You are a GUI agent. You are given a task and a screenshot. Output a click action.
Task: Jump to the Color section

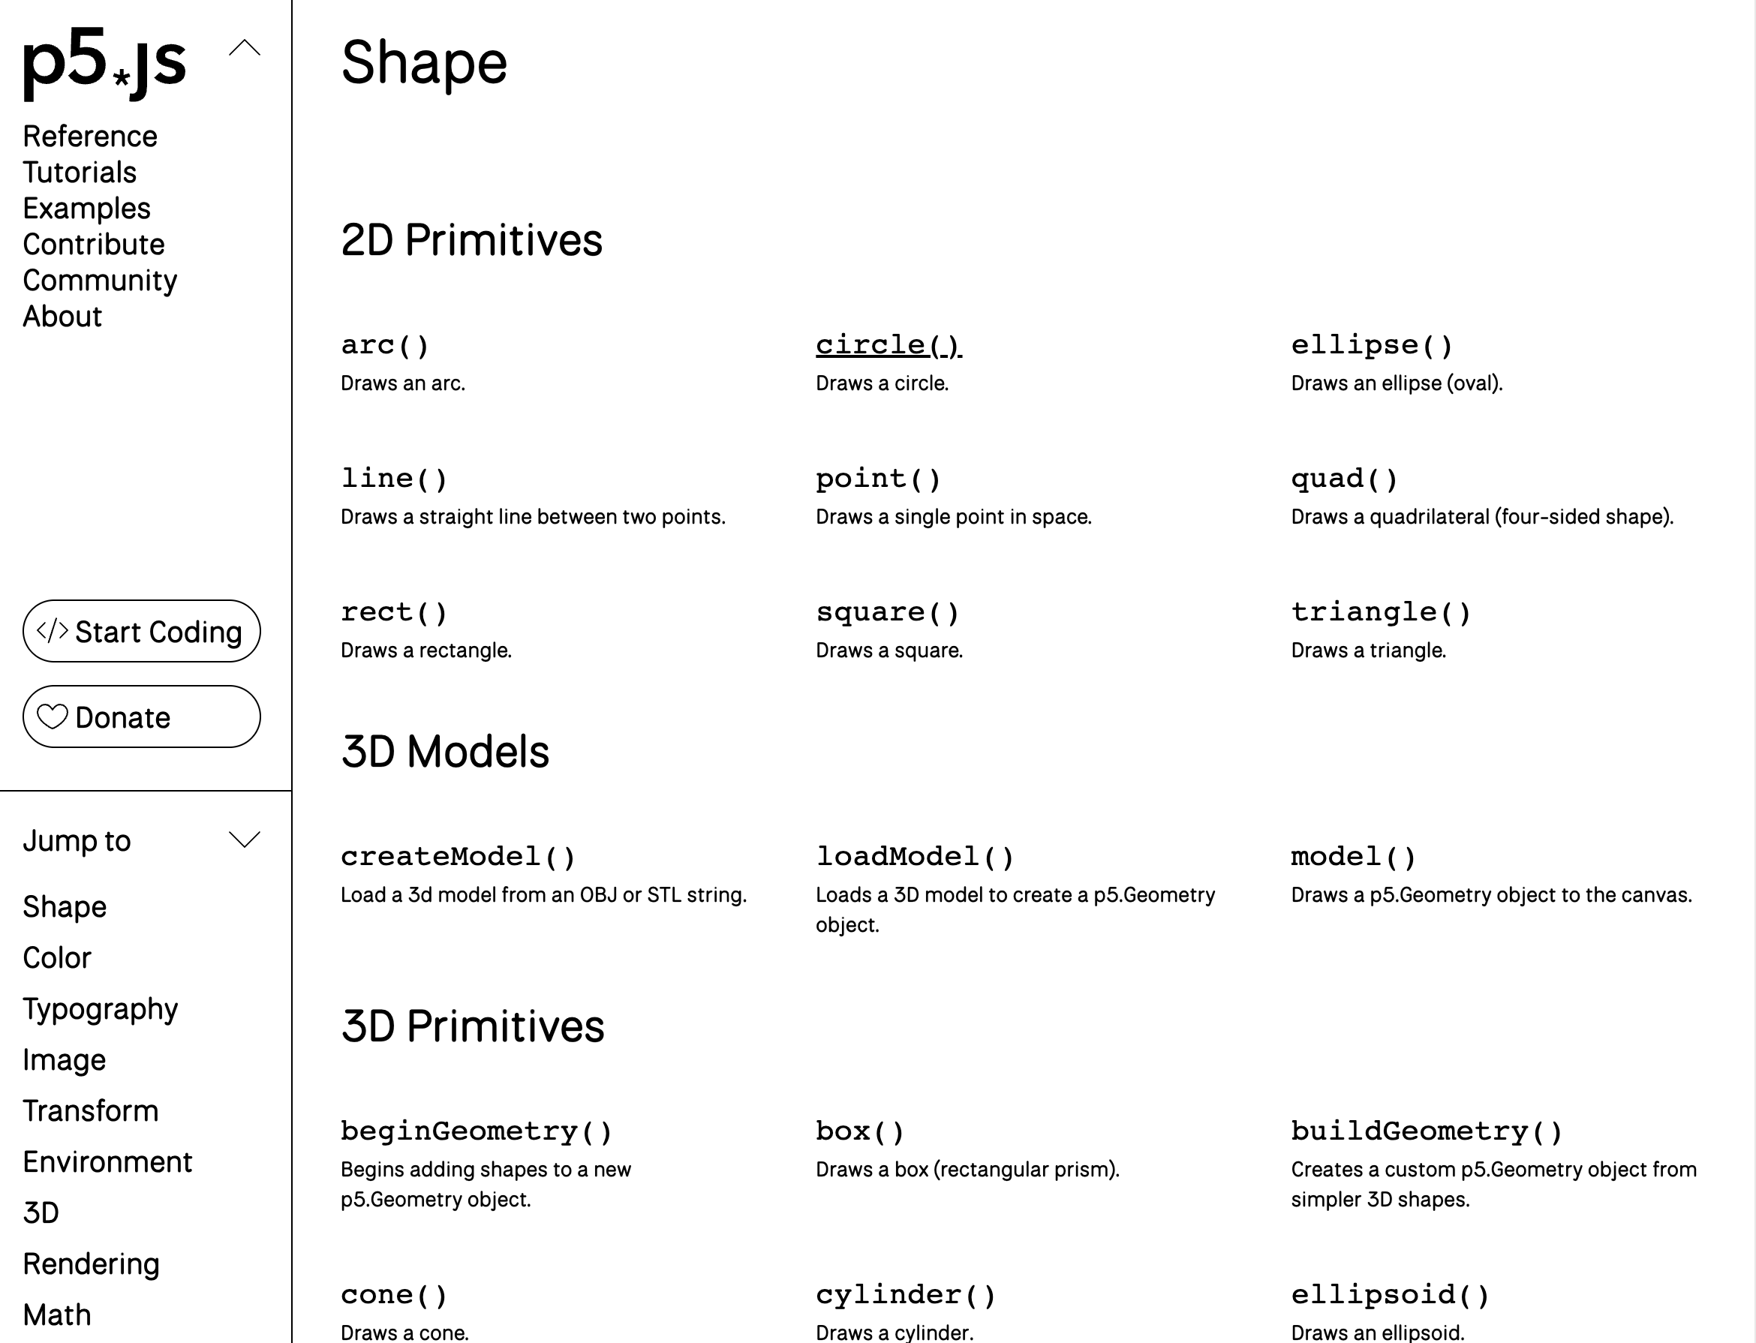pos(56,957)
